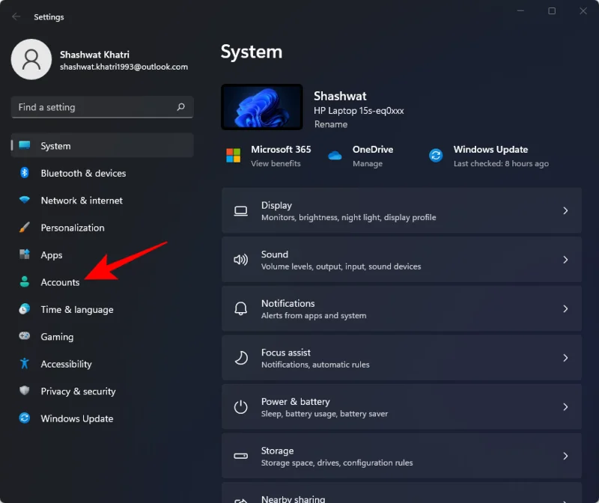This screenshot has height=503, width=599.
Task: Open Power & battery via its chevron
Action: tap(565, 406)
